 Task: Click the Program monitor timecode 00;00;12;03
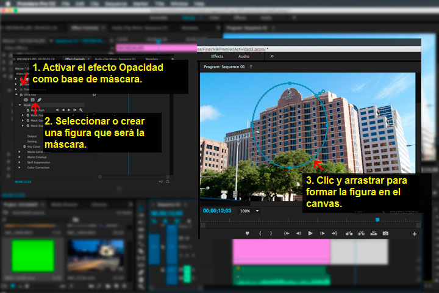click(217, 211)
